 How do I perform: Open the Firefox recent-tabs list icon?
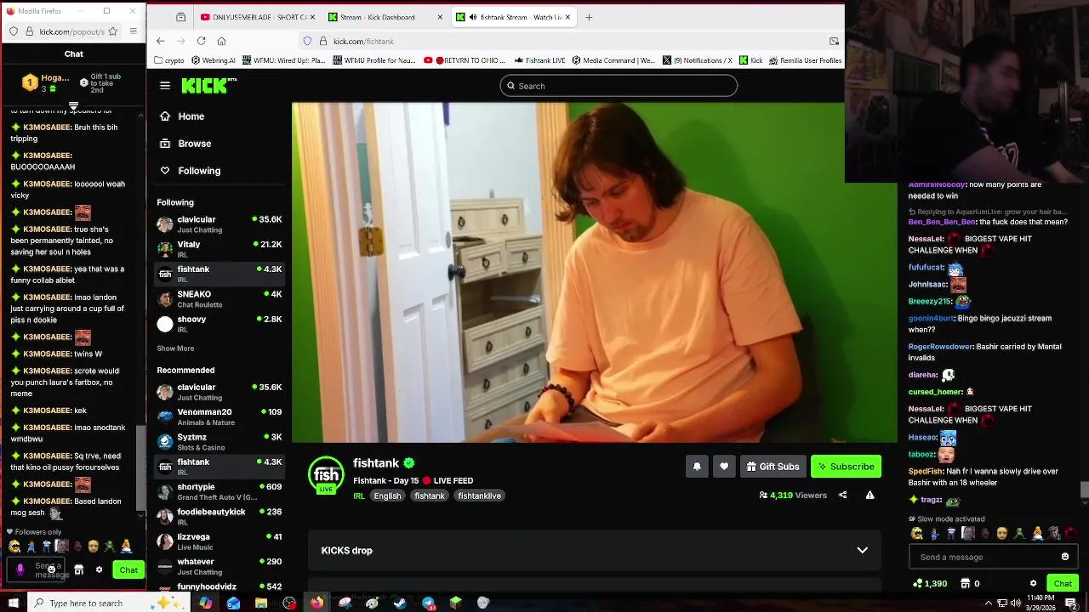(181, 17)
